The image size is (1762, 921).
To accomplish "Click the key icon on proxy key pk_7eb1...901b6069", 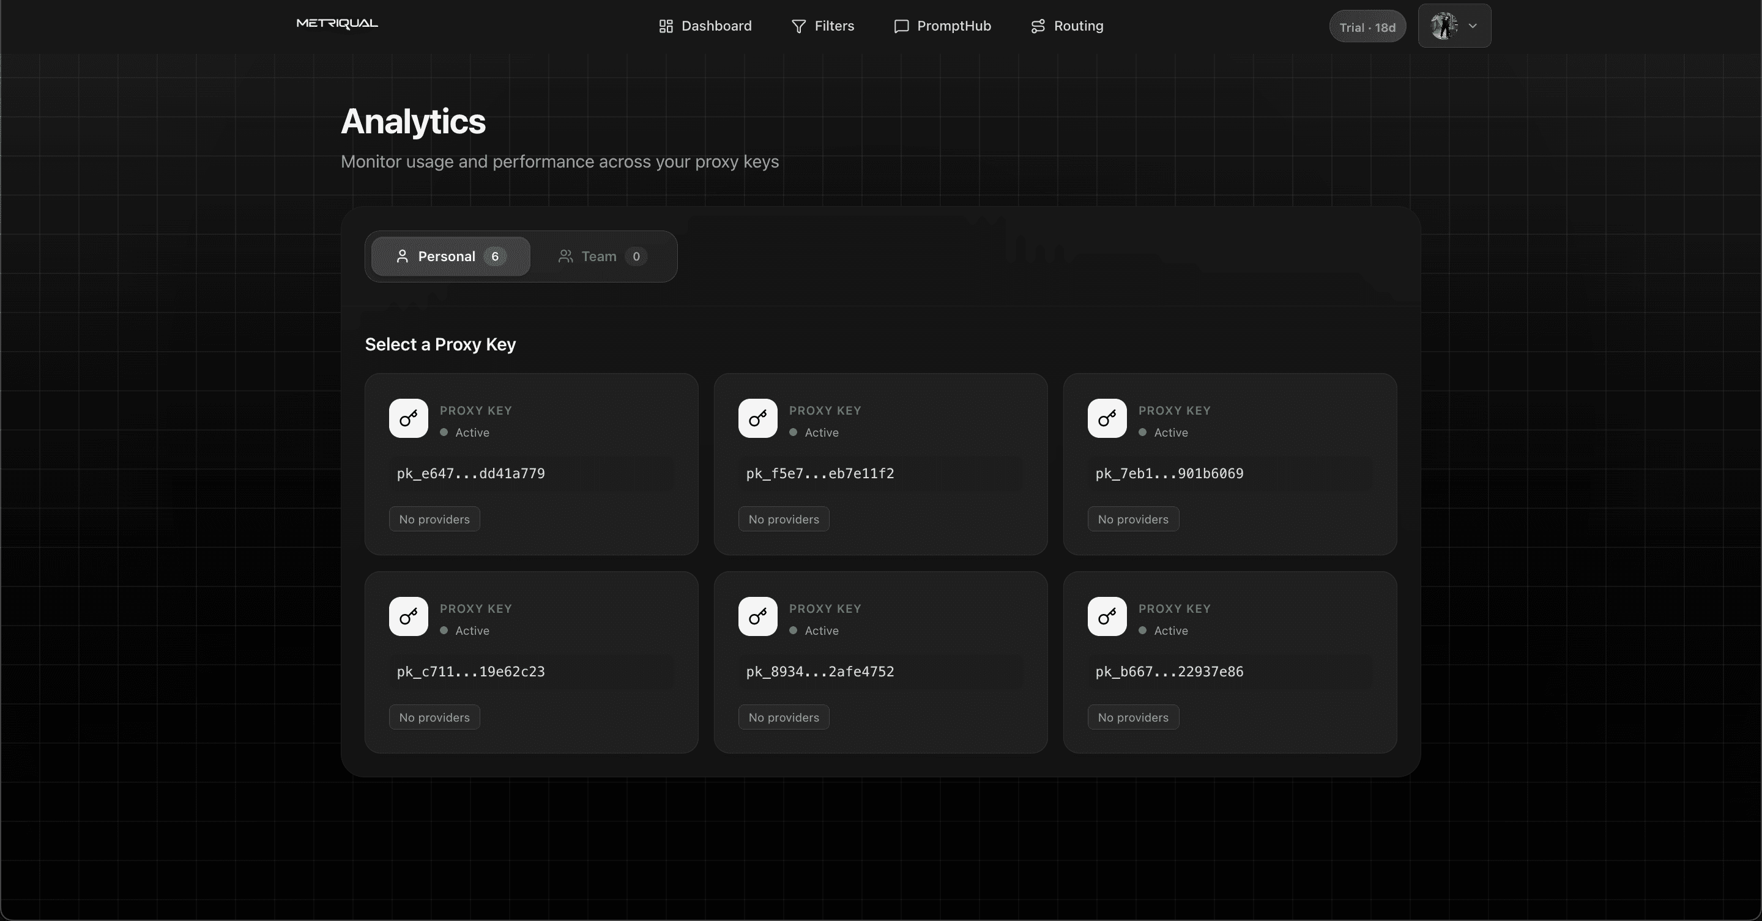I will 1106,418.
